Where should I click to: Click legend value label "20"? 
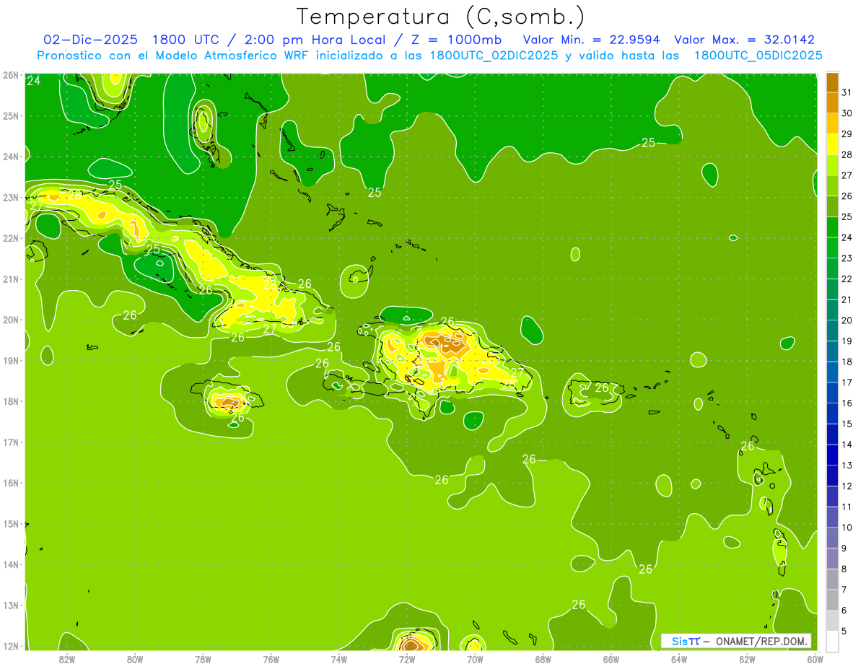tap(847, 320)
